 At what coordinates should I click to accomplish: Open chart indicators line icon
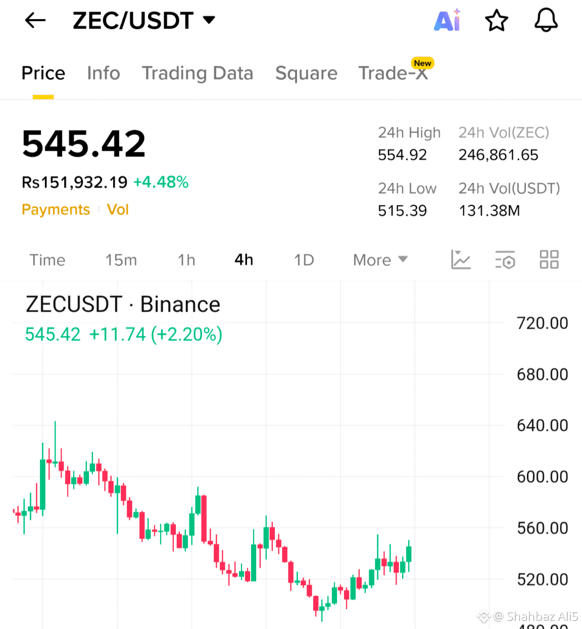click(460, 260)
